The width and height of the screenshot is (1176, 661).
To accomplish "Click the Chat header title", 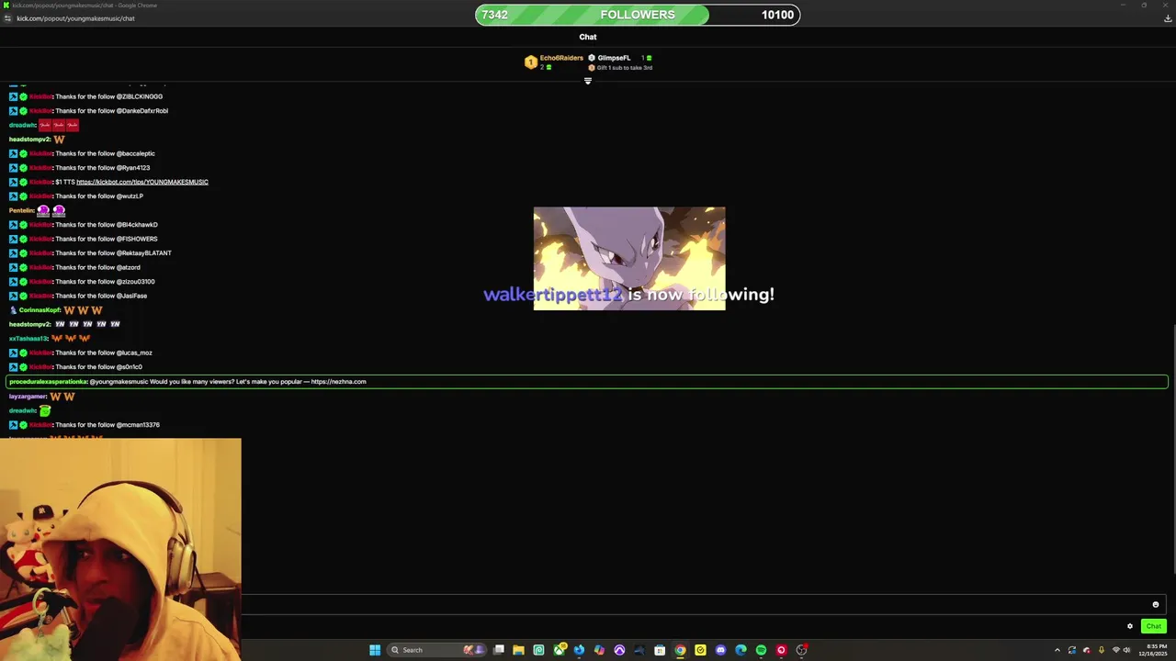I will 588,37.
